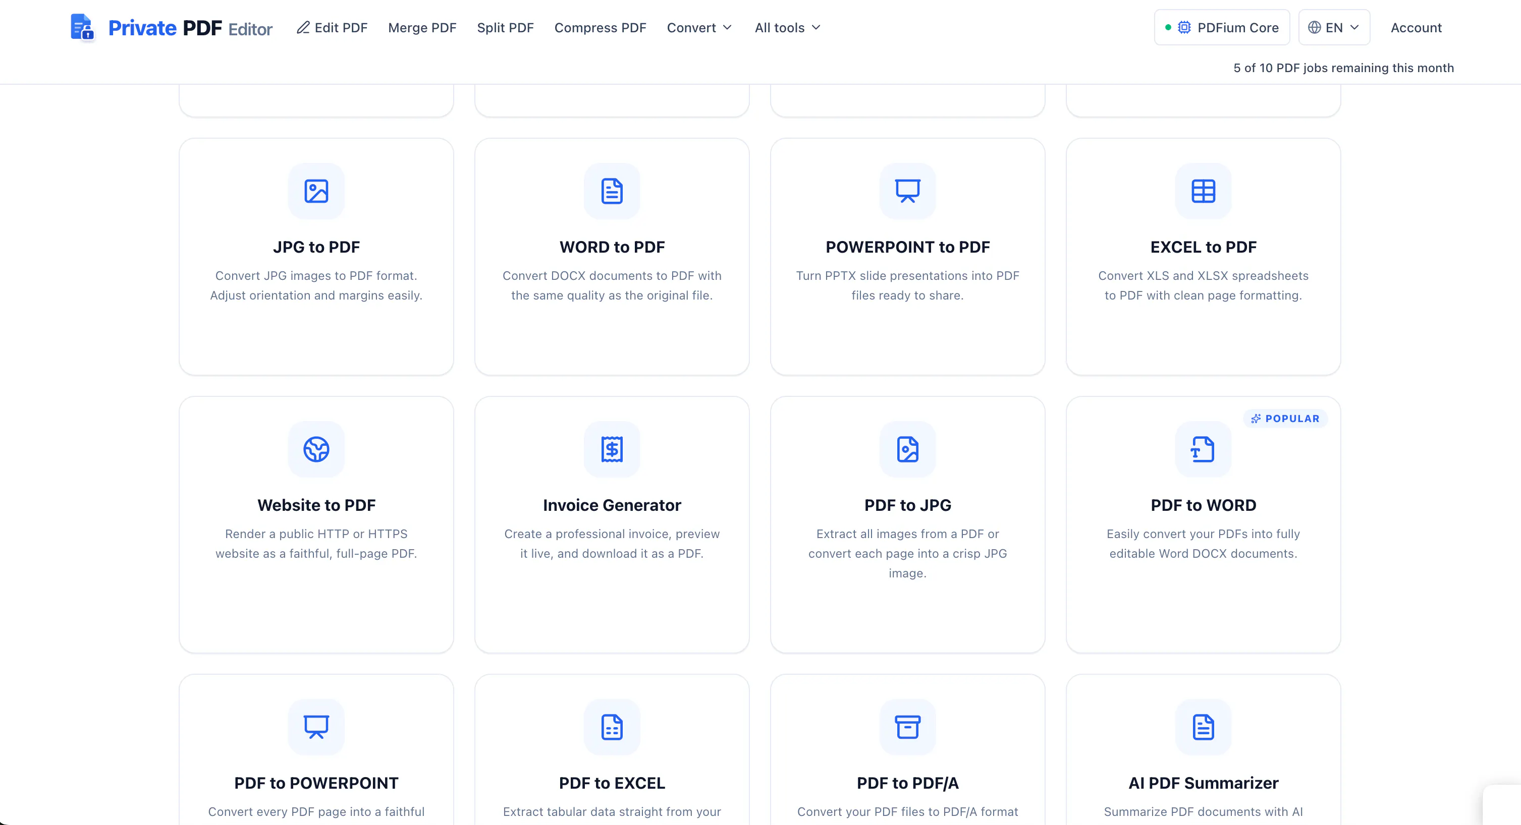Click the POWERPOINT to PDF description text
Screen dimensions: 1521x825
[907, 285]
